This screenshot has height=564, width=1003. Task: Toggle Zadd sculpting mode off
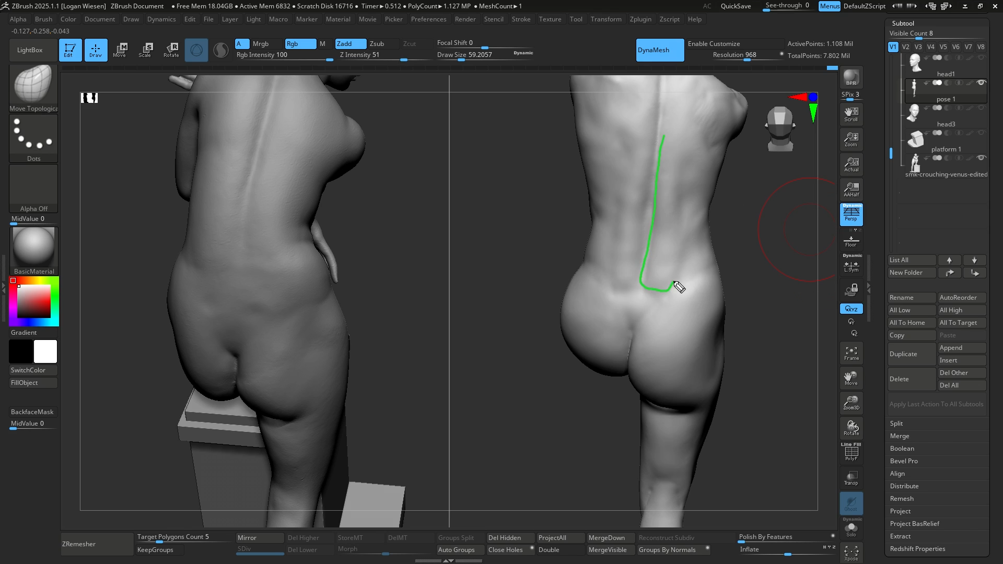coord(350,44)
